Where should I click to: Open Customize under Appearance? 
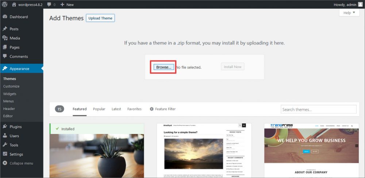[11, 86]
